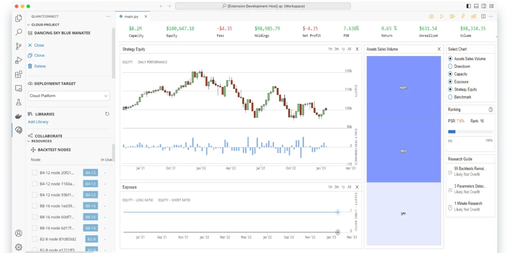Check the B4-12 node 20f21 checkbox

pyautogui.click(x=34, y=172)
